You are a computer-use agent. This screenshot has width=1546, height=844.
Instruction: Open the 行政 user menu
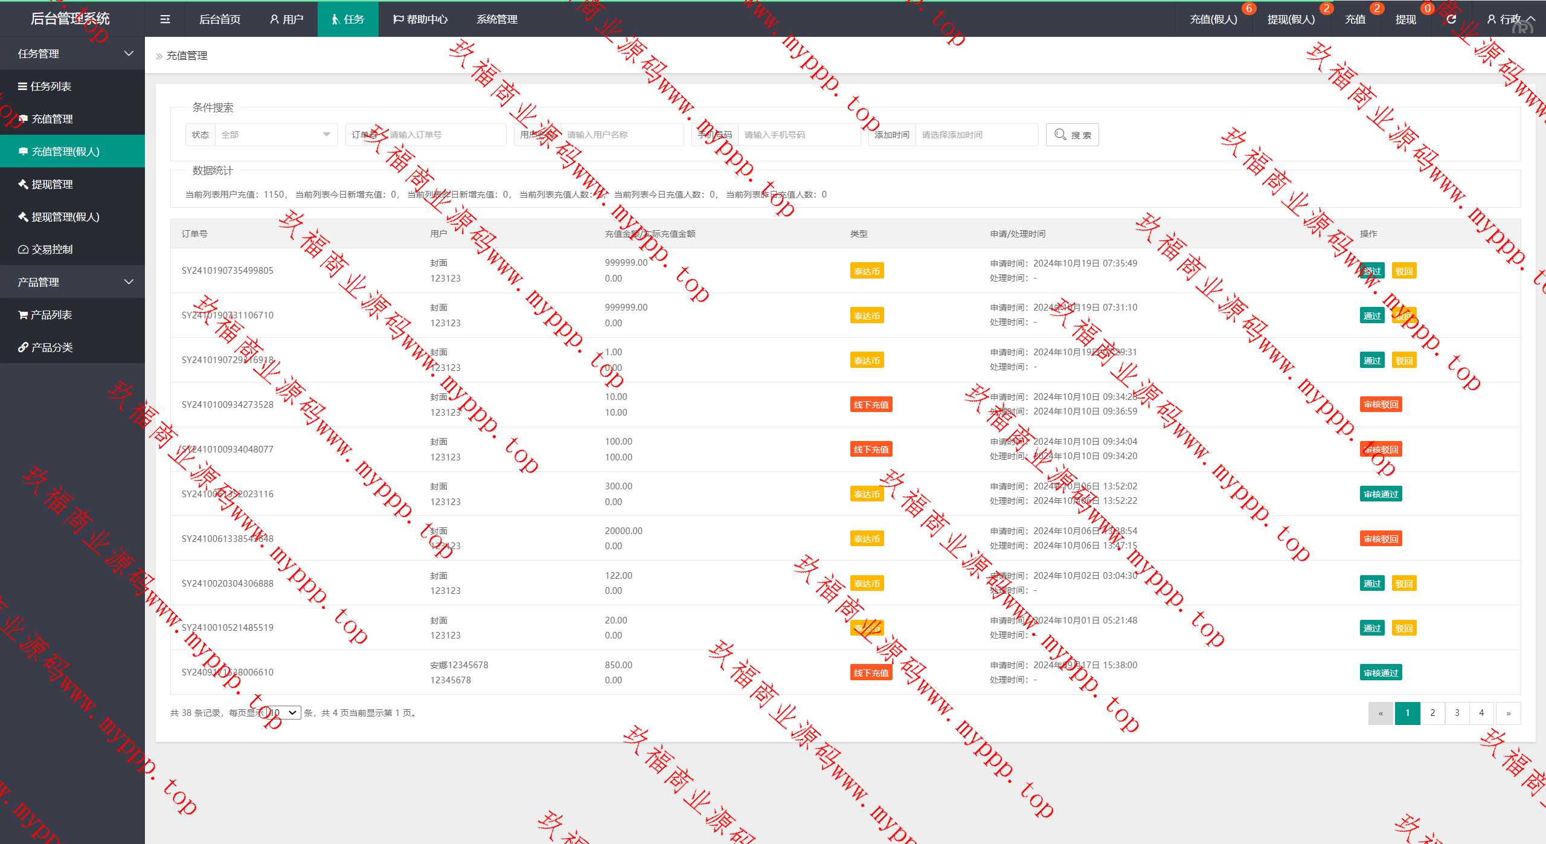(x=1510, y=19)
